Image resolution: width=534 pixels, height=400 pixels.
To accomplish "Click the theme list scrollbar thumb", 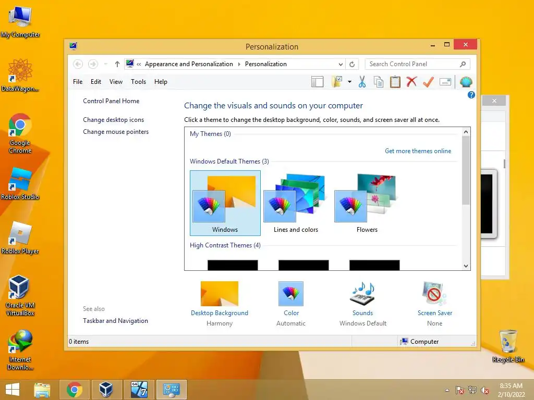I will [466, 170].
